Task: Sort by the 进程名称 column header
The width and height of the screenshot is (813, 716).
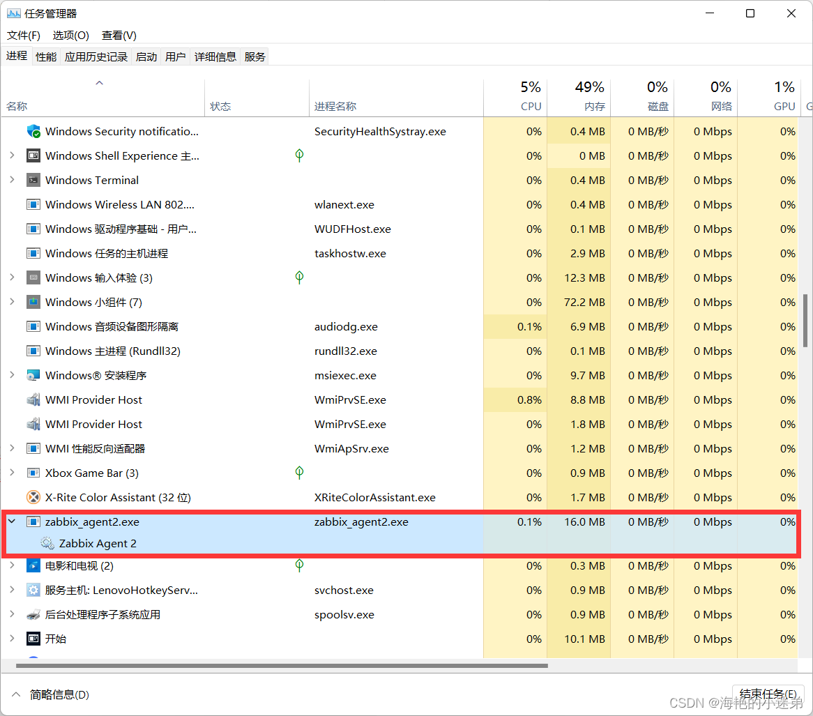Action: tap(396, 96)
